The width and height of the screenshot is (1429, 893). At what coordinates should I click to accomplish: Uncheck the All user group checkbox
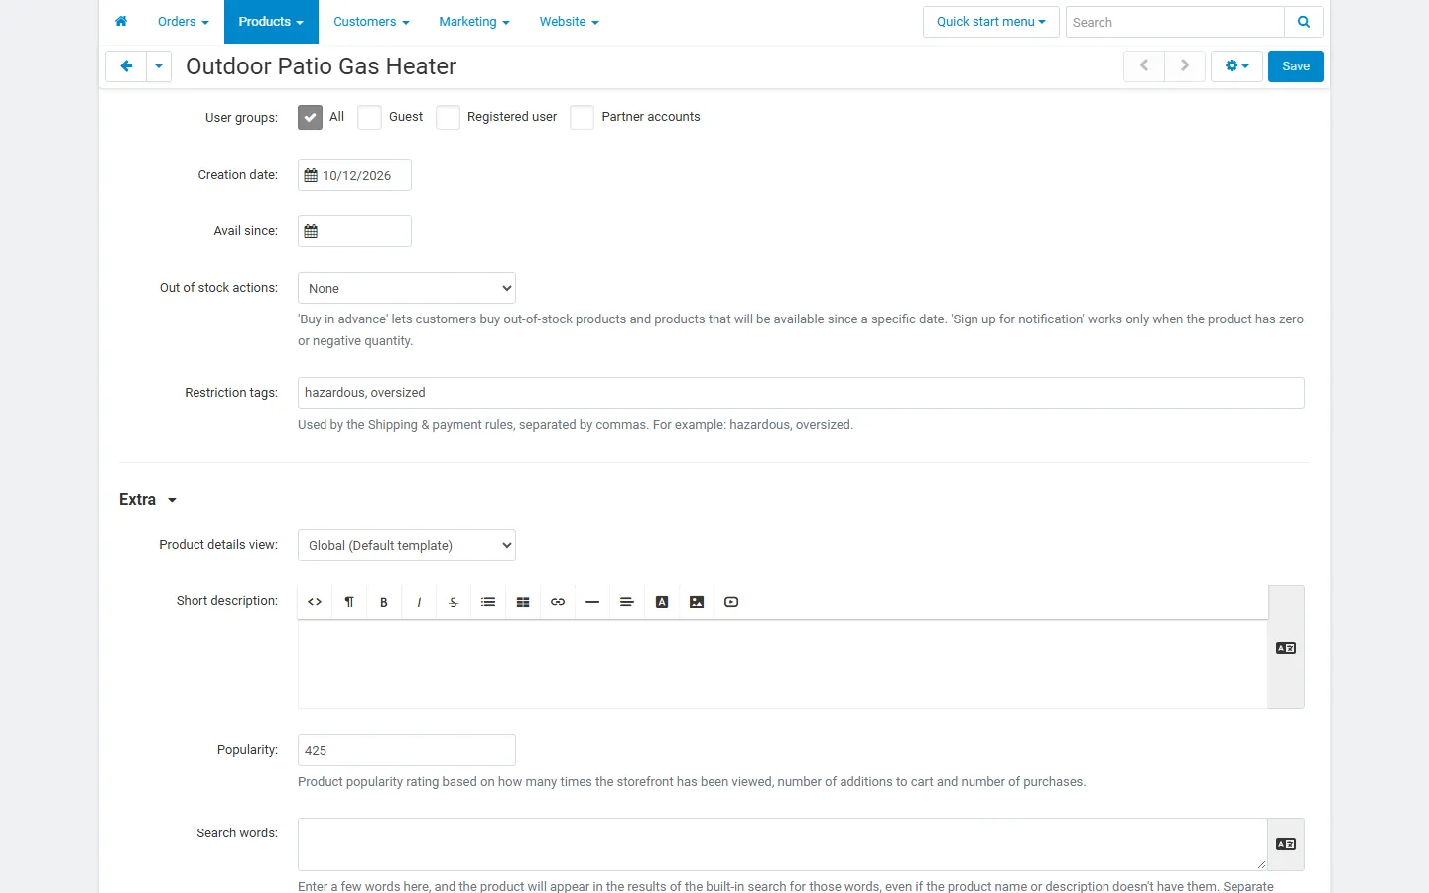click(x=310, y=117)
